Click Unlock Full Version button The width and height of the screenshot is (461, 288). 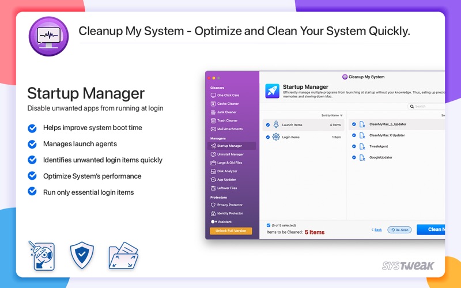pos(231,231)
